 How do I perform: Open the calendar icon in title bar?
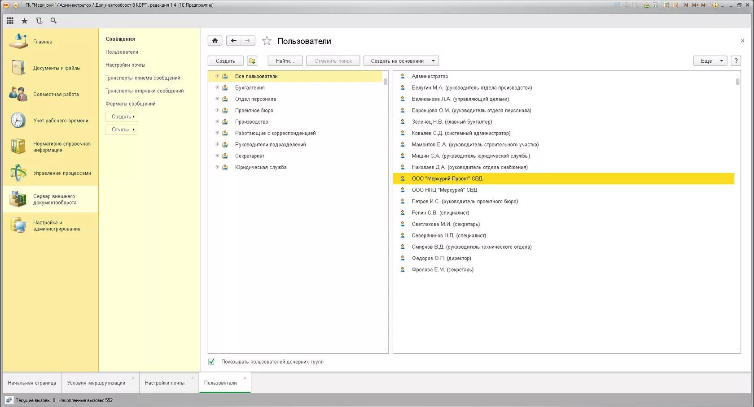(x=675, y=5)
